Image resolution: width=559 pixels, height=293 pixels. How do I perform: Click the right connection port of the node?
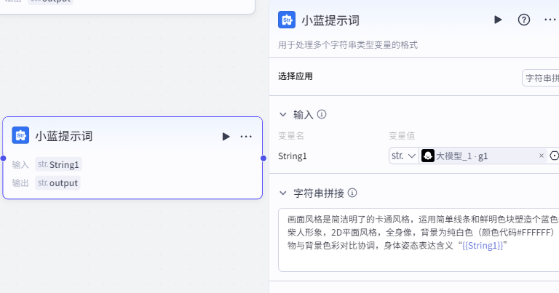pyautogui.click(x=263, y=158)
